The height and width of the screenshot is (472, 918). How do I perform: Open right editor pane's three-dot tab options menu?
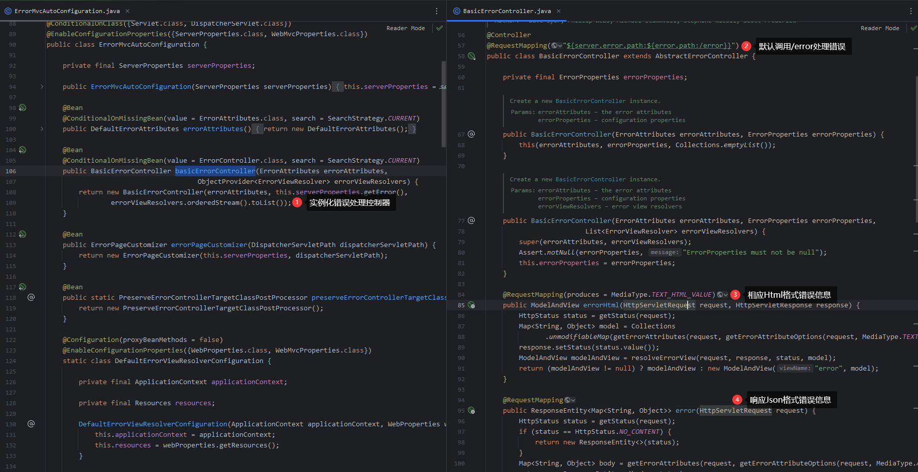pyautogui.click(x=911, y=11)
